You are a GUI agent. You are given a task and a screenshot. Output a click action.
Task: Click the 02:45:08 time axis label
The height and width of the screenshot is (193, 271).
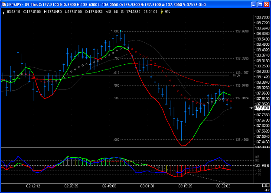[x=109, y=186]
